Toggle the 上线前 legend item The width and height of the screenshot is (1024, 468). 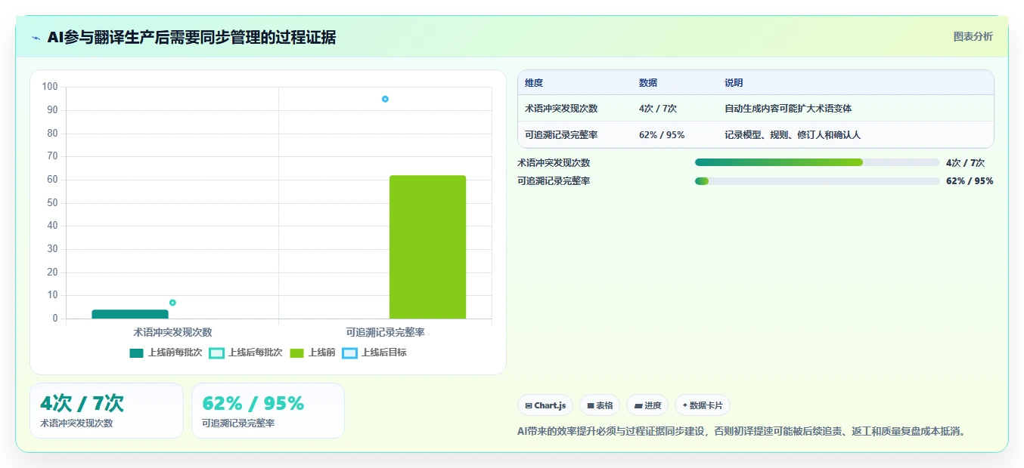point(312,353)
